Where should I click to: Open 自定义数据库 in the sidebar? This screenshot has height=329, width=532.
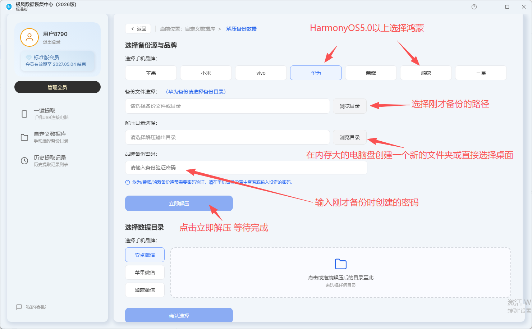pyautogui.click(x=58, y=137)
